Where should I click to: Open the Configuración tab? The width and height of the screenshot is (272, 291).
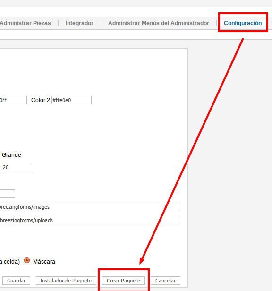(x=243, y=23)
